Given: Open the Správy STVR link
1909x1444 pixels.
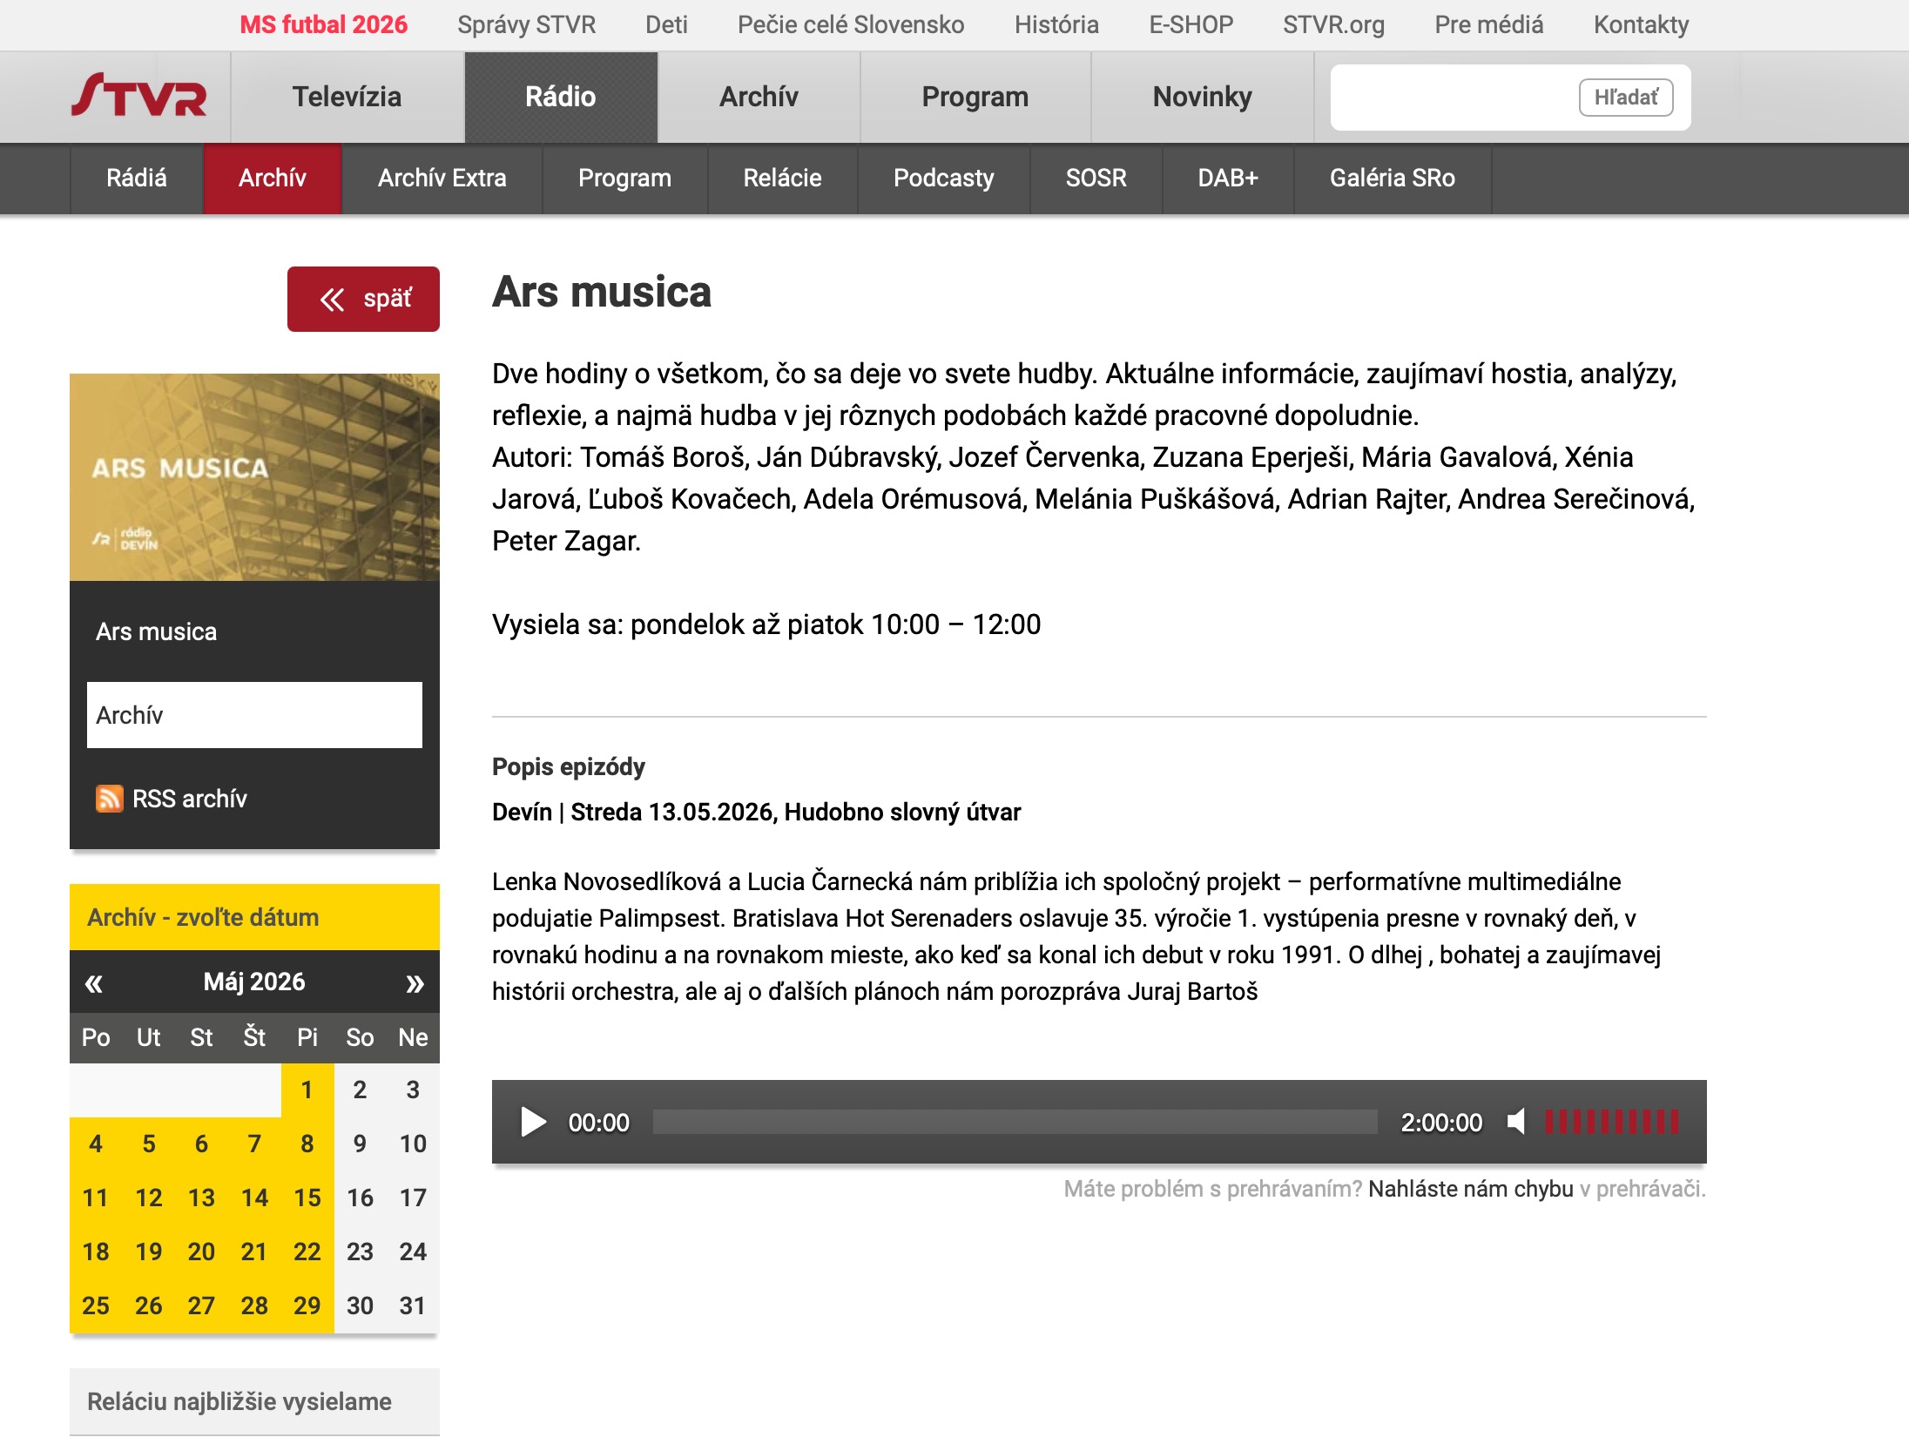Looking at the screenshot, I should (527, 24).
